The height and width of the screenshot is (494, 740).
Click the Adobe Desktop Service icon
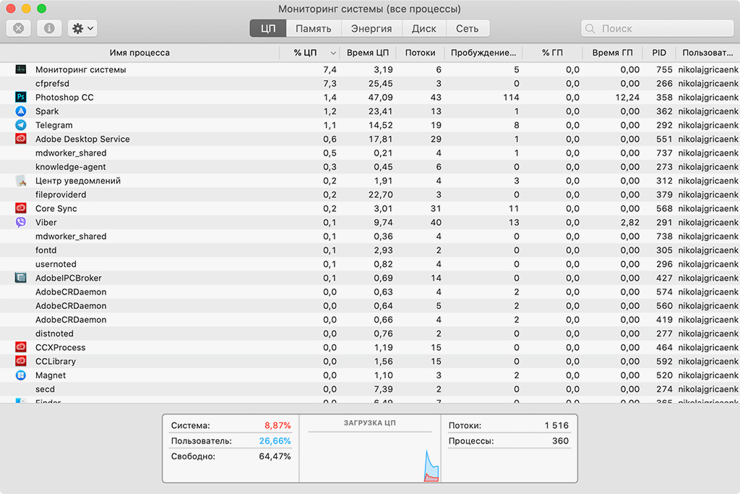21,139
